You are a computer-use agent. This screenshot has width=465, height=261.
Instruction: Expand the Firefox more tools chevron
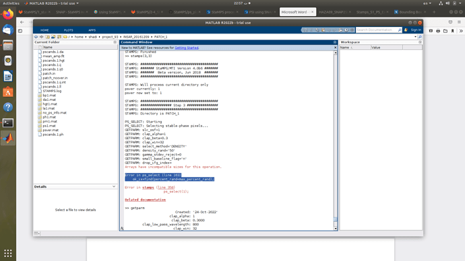coord(461,31)
